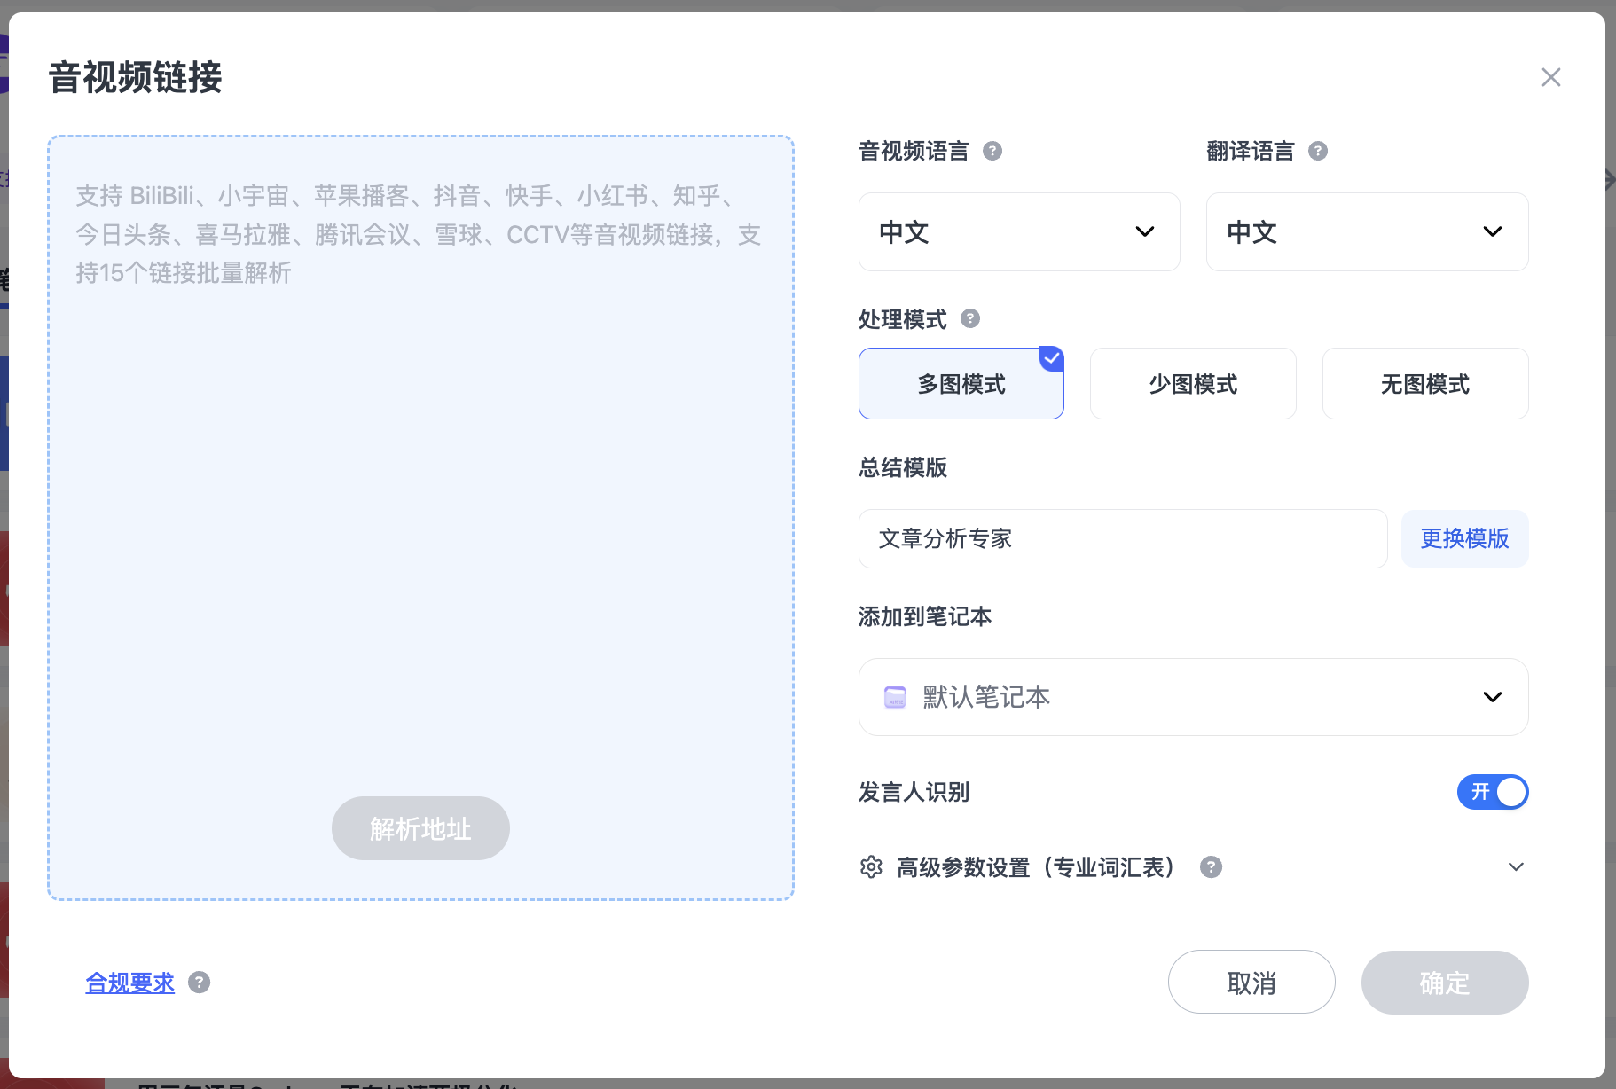The image size is (1616, 1089).
Task: Click help icon beside 合规要求
Action: pyautogui.click(x=200, y=983)
